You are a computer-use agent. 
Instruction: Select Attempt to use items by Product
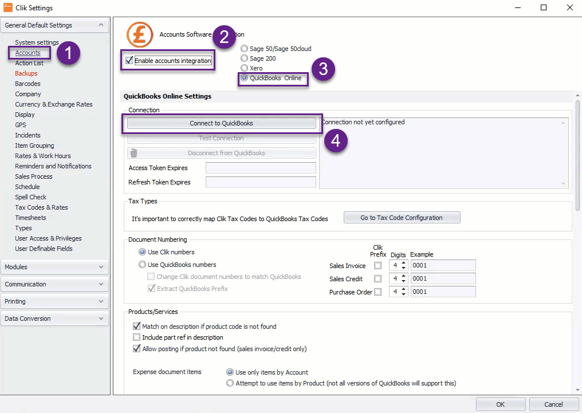click(230, 383)
